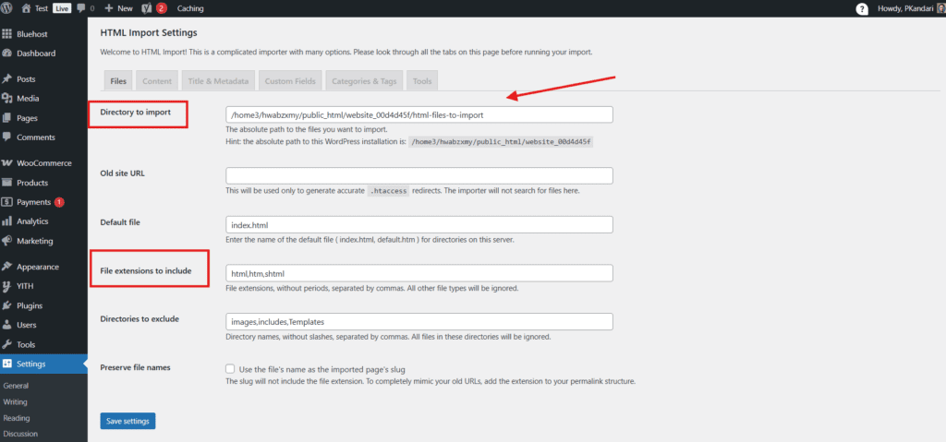Click the HTML Import Settings heading

click(149, 32)
